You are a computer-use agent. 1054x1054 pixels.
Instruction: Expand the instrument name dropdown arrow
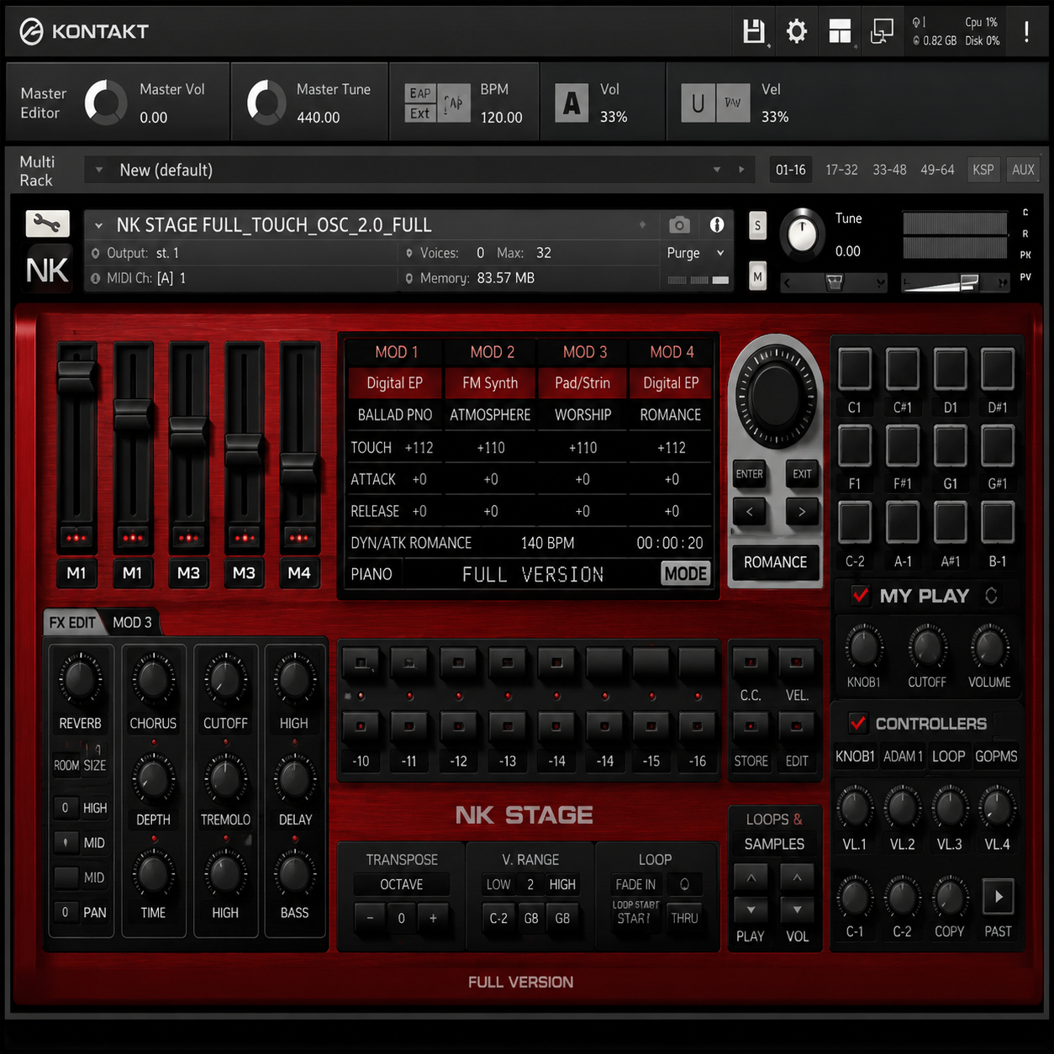pyautogui.click(x=99, y=225)
